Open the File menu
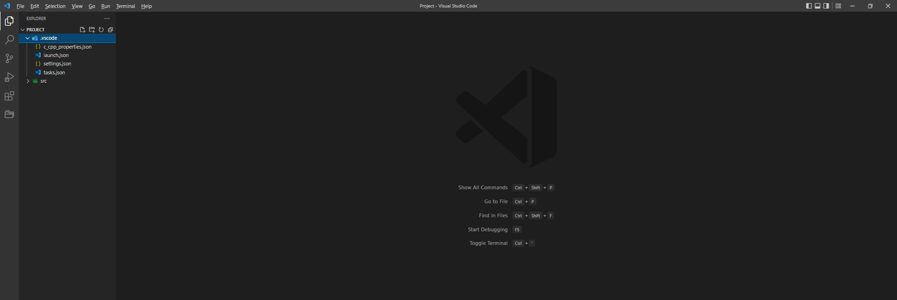This screenshot has height=300, width=897. pyautogui.click(x=20, y=6)
